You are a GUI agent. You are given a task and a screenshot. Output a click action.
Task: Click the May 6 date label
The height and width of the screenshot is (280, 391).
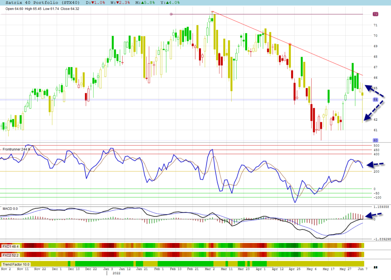(x=312, y=269)
